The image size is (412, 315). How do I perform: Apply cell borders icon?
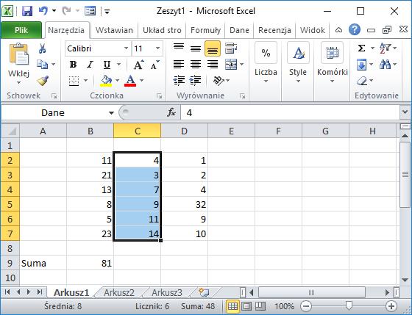click(74, 81)
